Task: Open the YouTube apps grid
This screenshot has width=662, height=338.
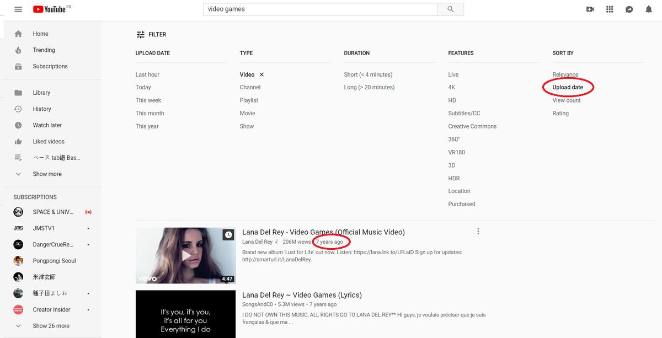Action: coord(610,9)
